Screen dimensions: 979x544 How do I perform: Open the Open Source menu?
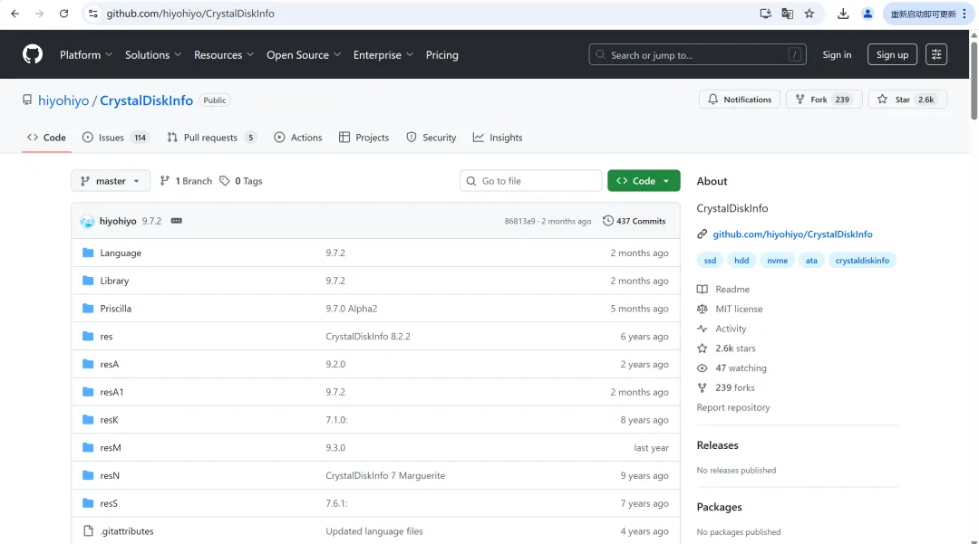click(303, 55)
